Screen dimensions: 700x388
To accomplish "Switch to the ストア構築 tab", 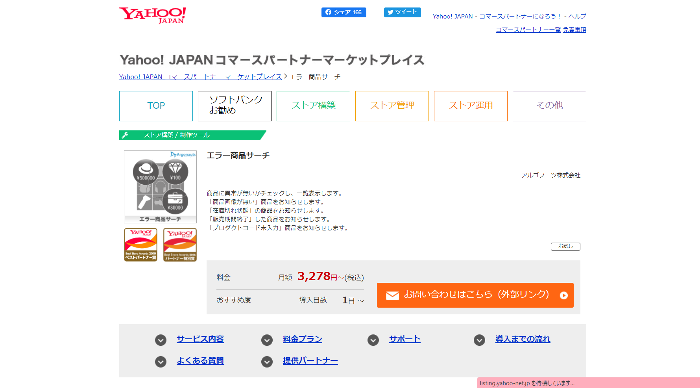I will 313,106.
